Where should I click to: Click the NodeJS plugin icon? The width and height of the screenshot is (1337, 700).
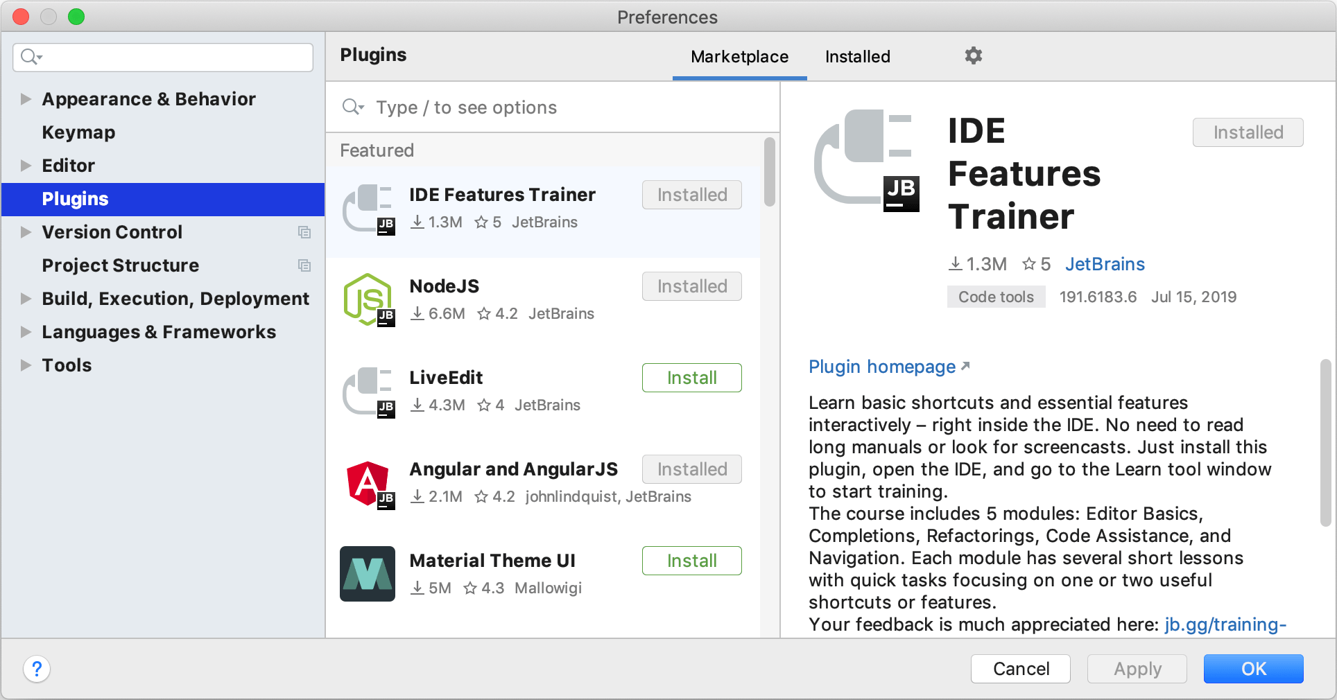tap(368, 300)
